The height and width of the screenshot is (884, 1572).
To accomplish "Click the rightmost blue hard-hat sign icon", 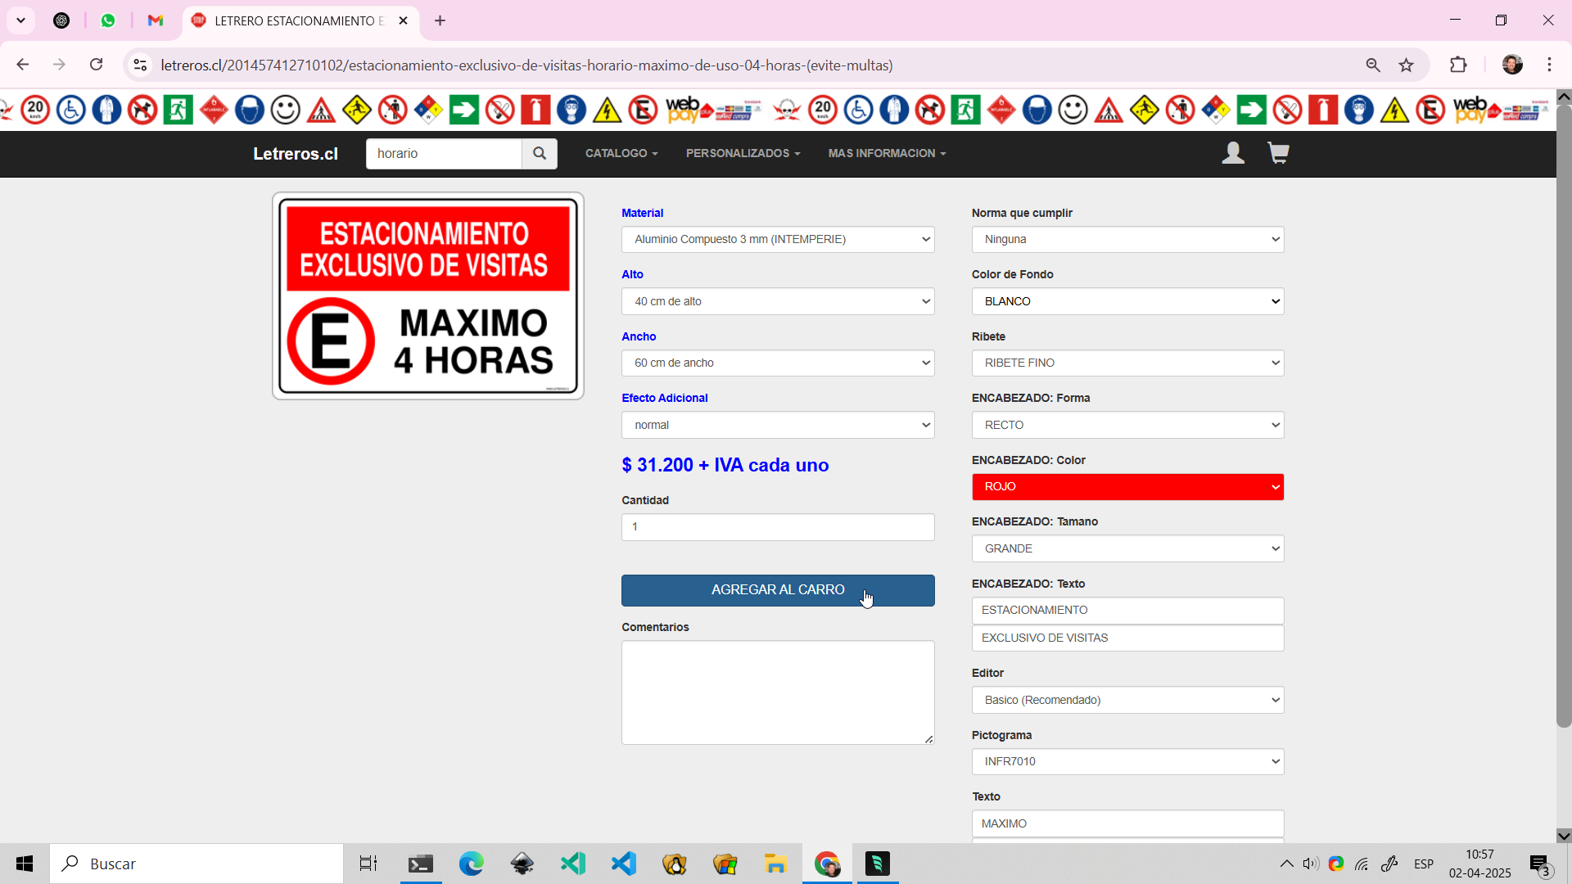I will [x=1037, y=110].
